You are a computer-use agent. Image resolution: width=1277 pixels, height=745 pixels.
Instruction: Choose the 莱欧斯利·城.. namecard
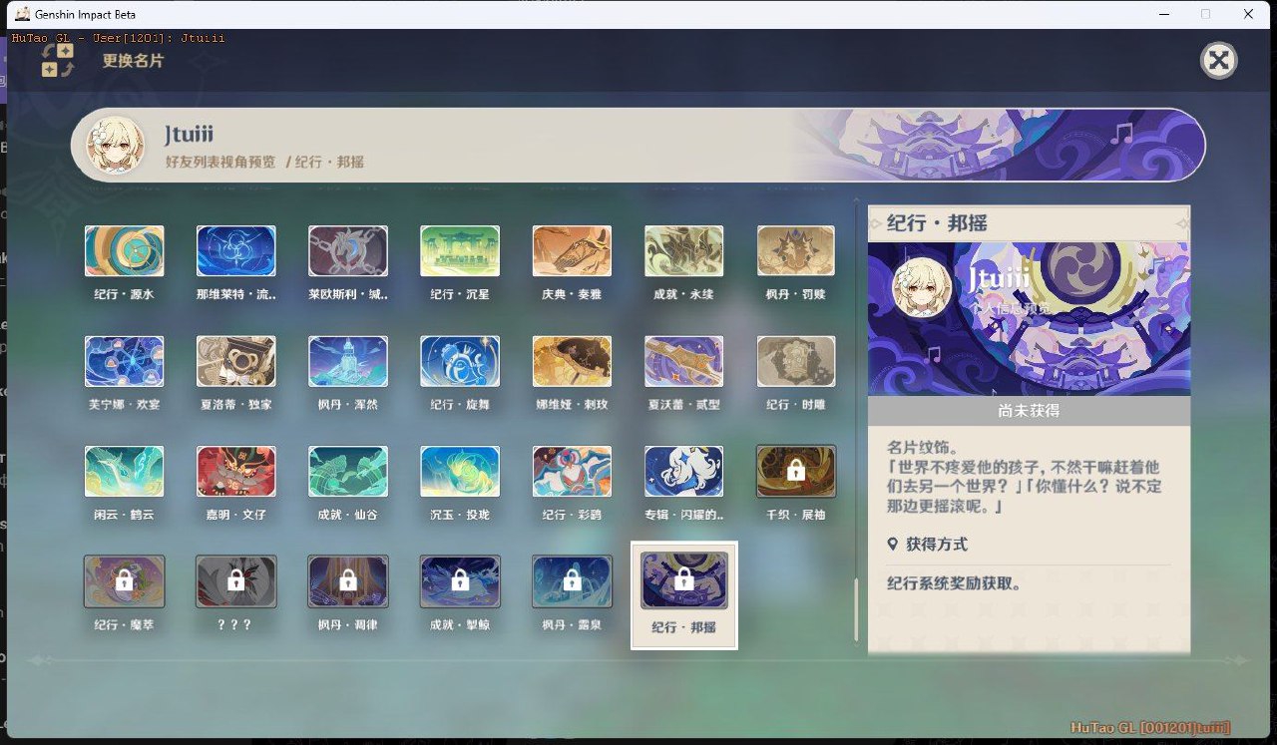348,251
